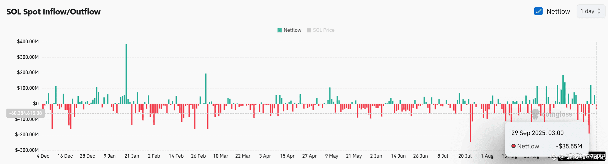Click the 4 Dec date axis label
608x164 pixels.
click(x=43, y=156)
